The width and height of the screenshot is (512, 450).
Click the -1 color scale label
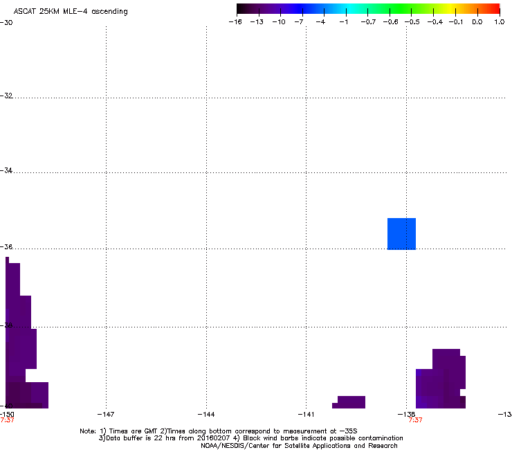coord(343,22)
